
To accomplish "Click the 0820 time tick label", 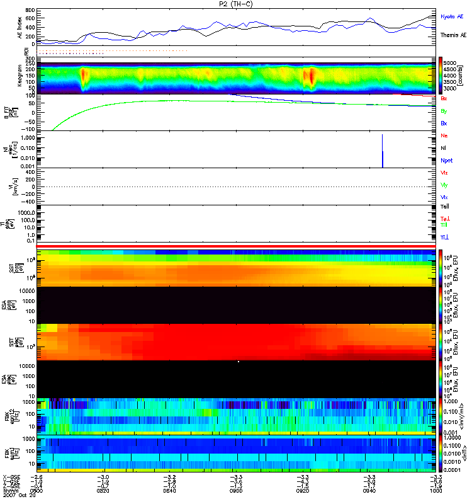I will (x=103, y=491).
